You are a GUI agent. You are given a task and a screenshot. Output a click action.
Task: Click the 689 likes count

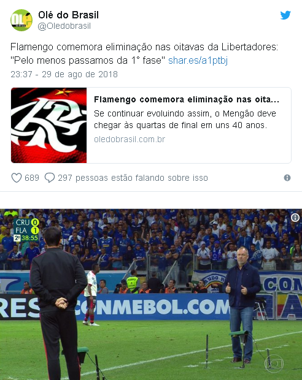(32, 178)
